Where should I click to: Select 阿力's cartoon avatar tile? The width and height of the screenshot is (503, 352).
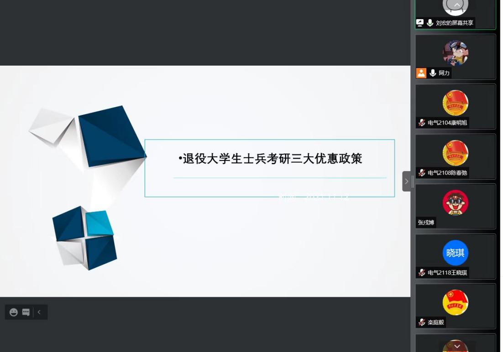pos(455,53)
